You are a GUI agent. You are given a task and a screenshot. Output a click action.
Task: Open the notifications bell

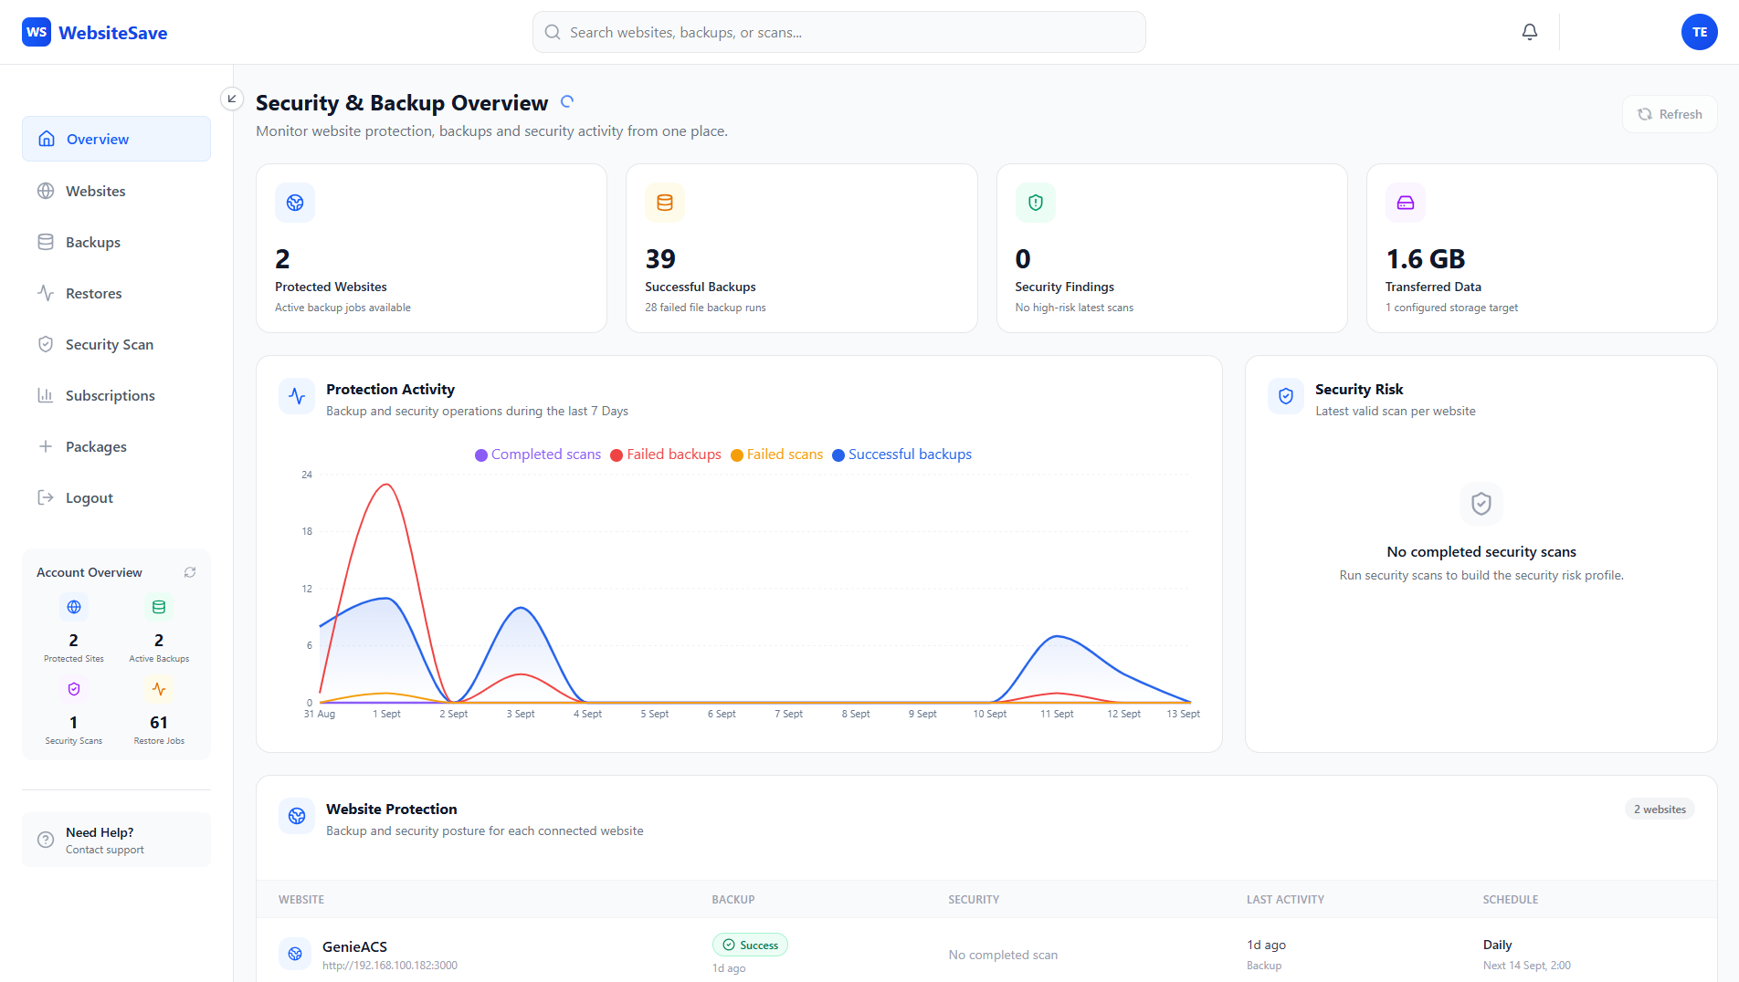(1529, 32)
